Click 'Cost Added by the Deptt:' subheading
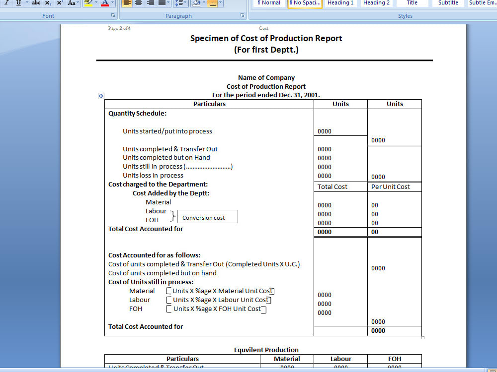The width and height of the screenshot is (497, 372). [x=171, y=193]
